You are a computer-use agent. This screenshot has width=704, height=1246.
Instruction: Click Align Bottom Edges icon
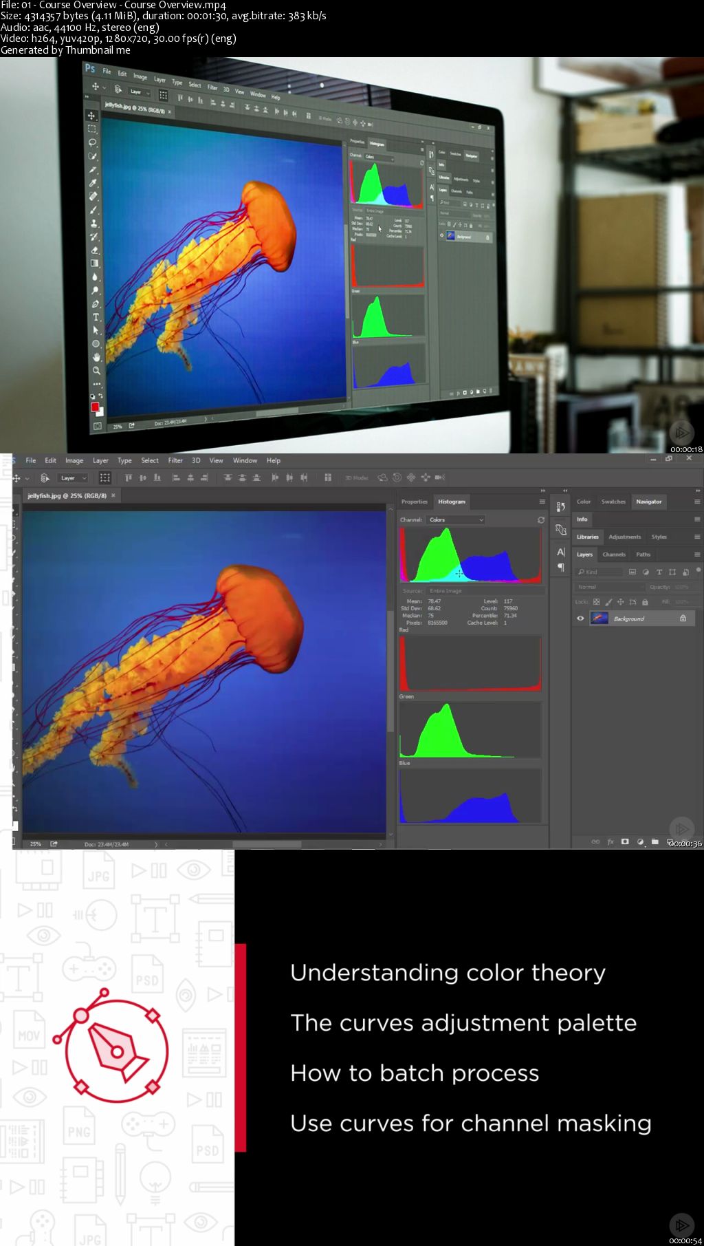pyautogui.click(x=157, y=477)
